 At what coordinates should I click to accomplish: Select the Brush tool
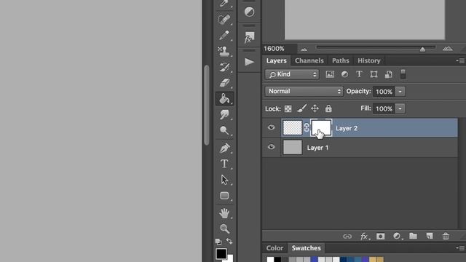(x=224, y=36)
